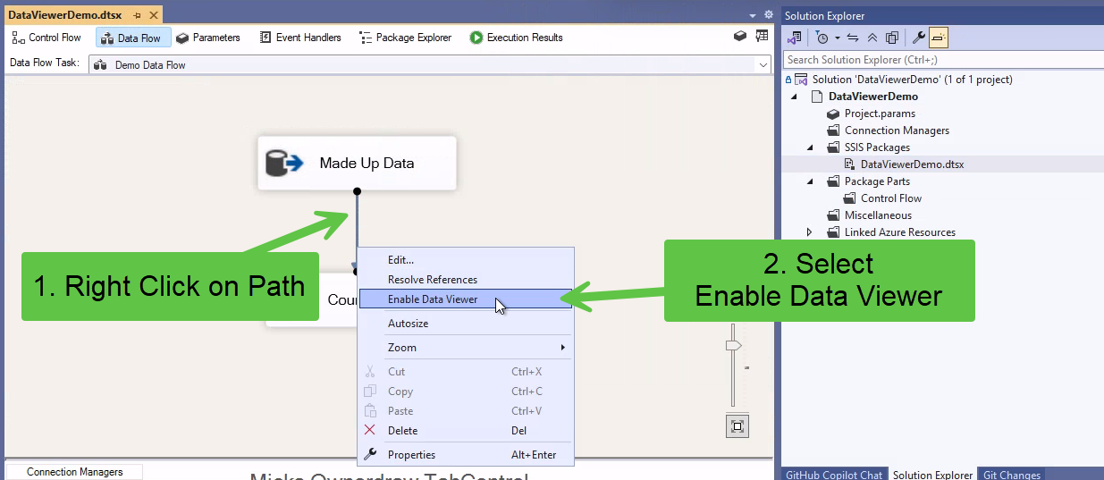The image size is (1104, 480).
Task: Select Enable Data Viewer menu item
Action: 466,299
